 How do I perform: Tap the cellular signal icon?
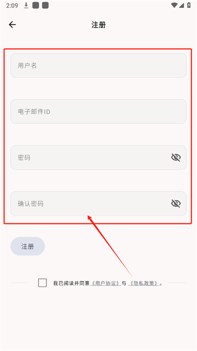(181, 6)
